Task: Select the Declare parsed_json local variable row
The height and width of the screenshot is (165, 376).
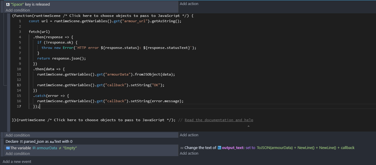Action: (x=39, y=142)
